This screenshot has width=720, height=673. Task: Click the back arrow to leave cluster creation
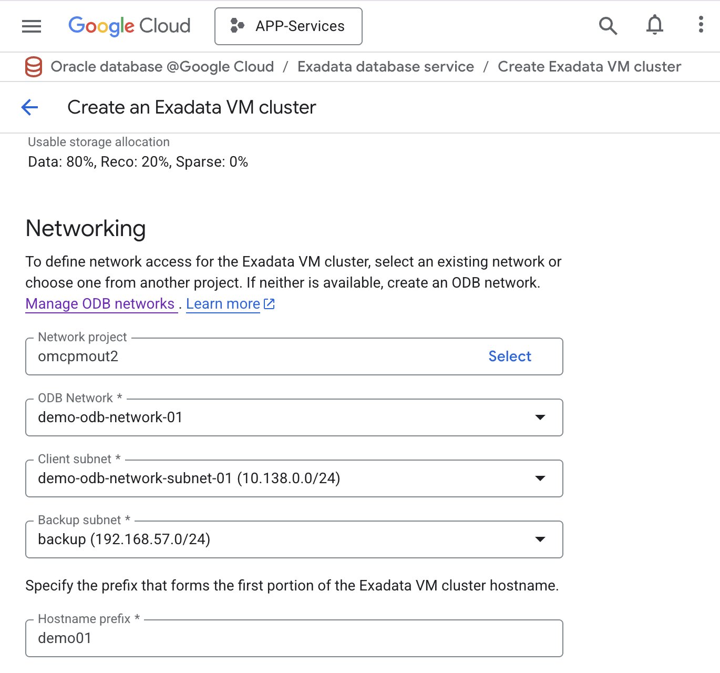click(x=29, y=107)
